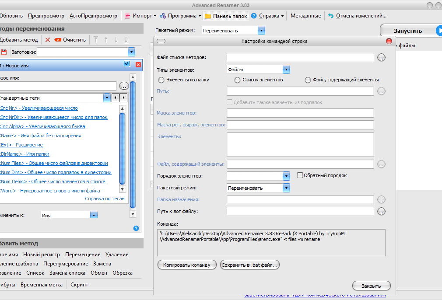
Task: Enable the Обратный порядок checkbox
Action: (x=300, y=175)
